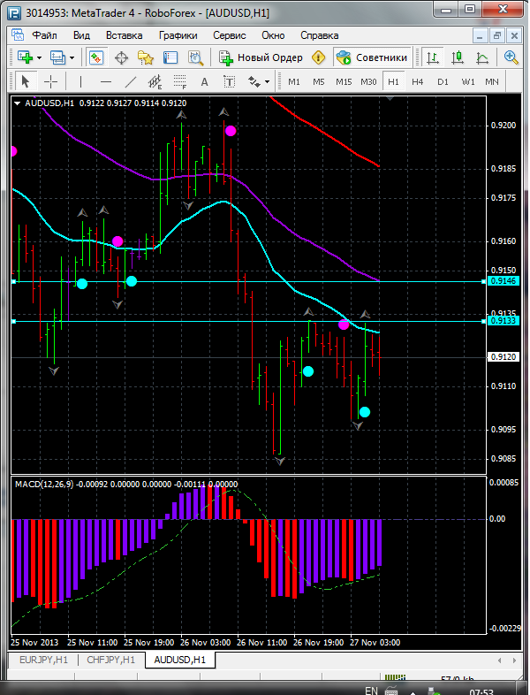This screenshot has width=530, height=695.
Task: Open the Strategy Tester magnifier icon
Action: tap(195, 57)
